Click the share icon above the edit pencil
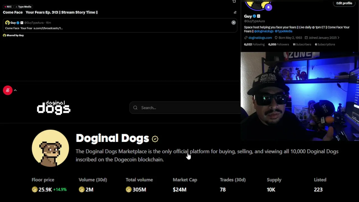 [x=234, y=1]
